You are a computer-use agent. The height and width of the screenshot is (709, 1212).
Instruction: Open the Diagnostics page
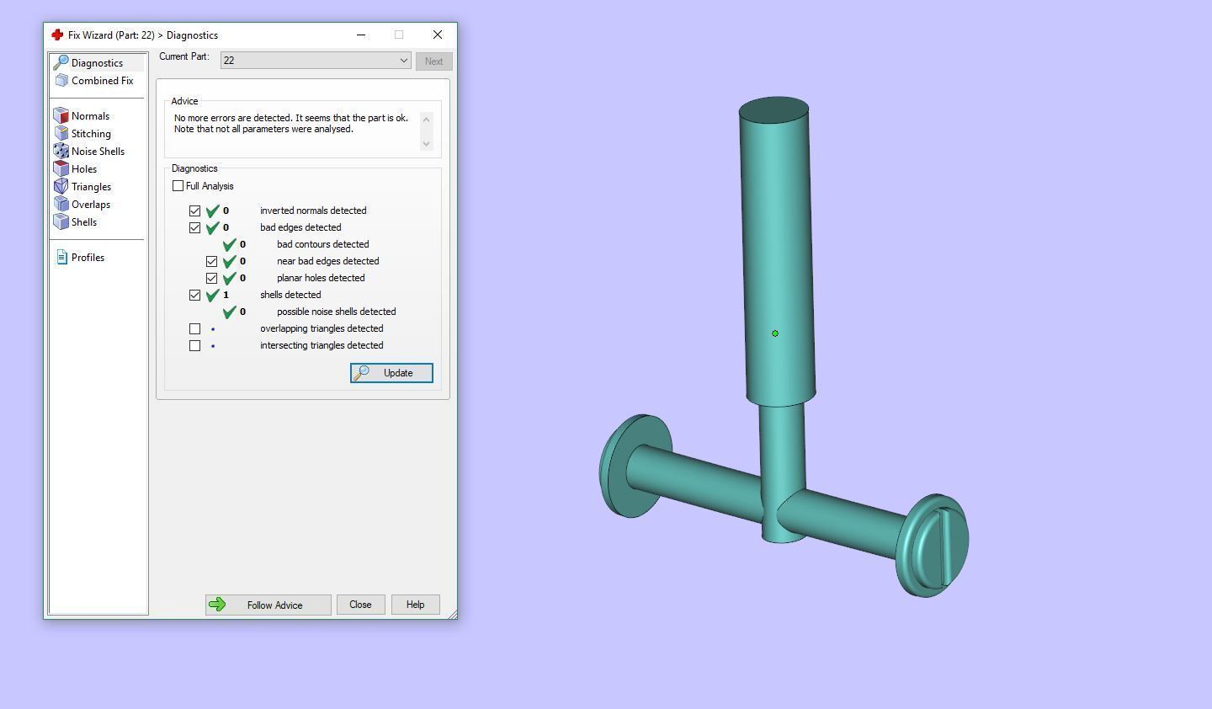97,63
